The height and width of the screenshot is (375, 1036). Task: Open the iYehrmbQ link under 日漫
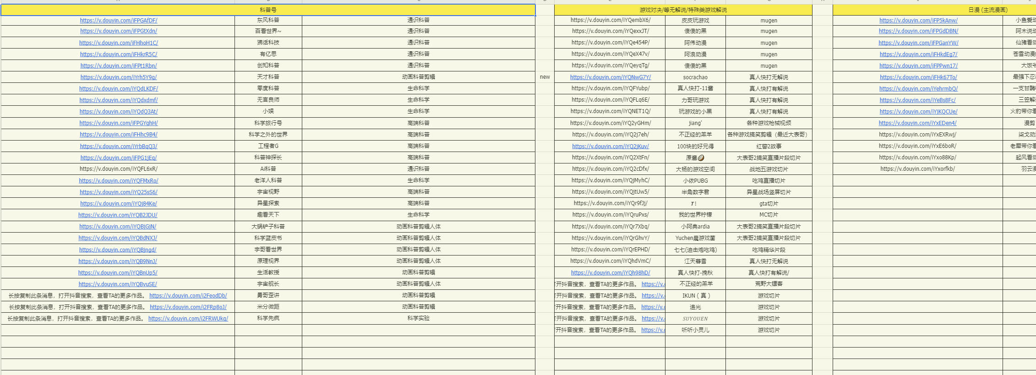click(x=918, y=88)
